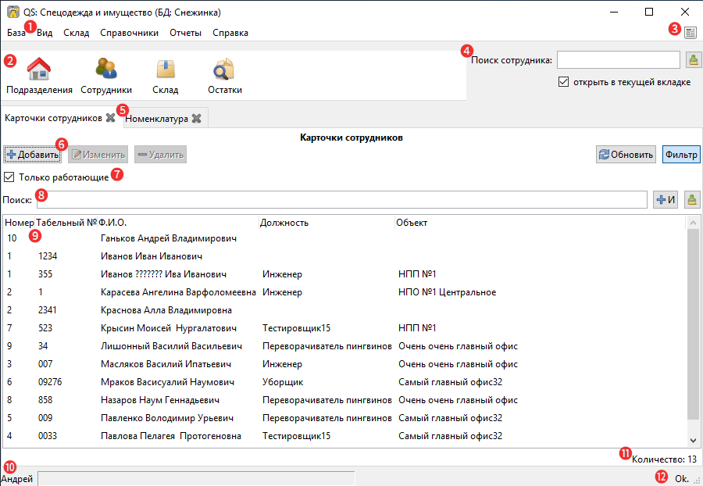
Task: Click the НПО №1 Центральное cell
Action: click(x=447, y=292)
